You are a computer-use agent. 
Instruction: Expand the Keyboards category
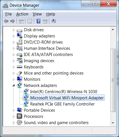pos(14,67)
